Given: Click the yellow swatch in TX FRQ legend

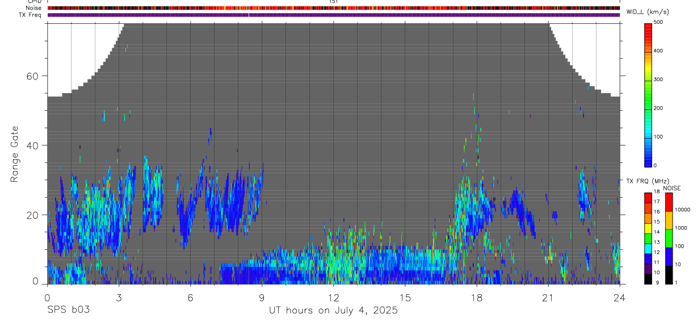Looking at the screenshot, I should (x=648, y=229).
